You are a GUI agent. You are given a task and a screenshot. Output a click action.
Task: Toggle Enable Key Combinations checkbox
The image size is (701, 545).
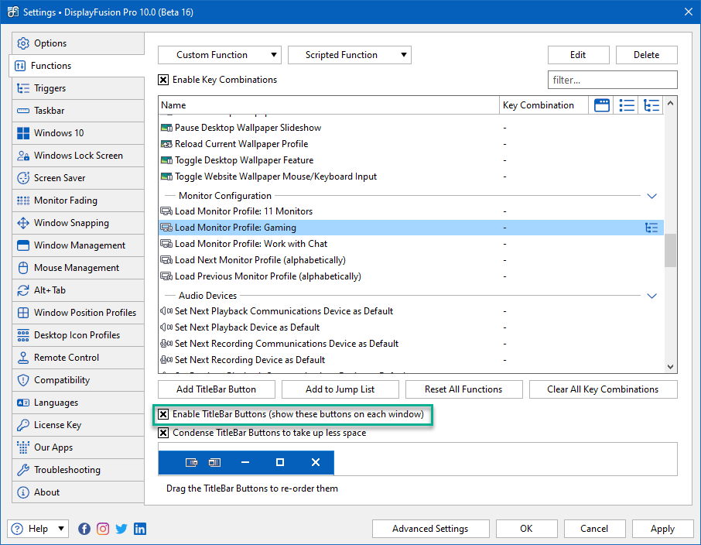coord(163,80)
